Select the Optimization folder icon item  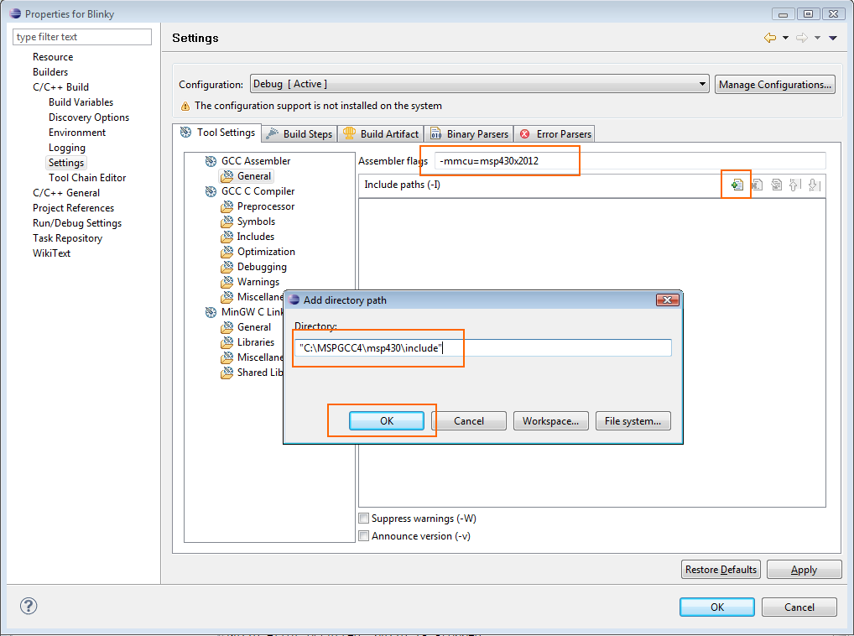coord(227,252)
